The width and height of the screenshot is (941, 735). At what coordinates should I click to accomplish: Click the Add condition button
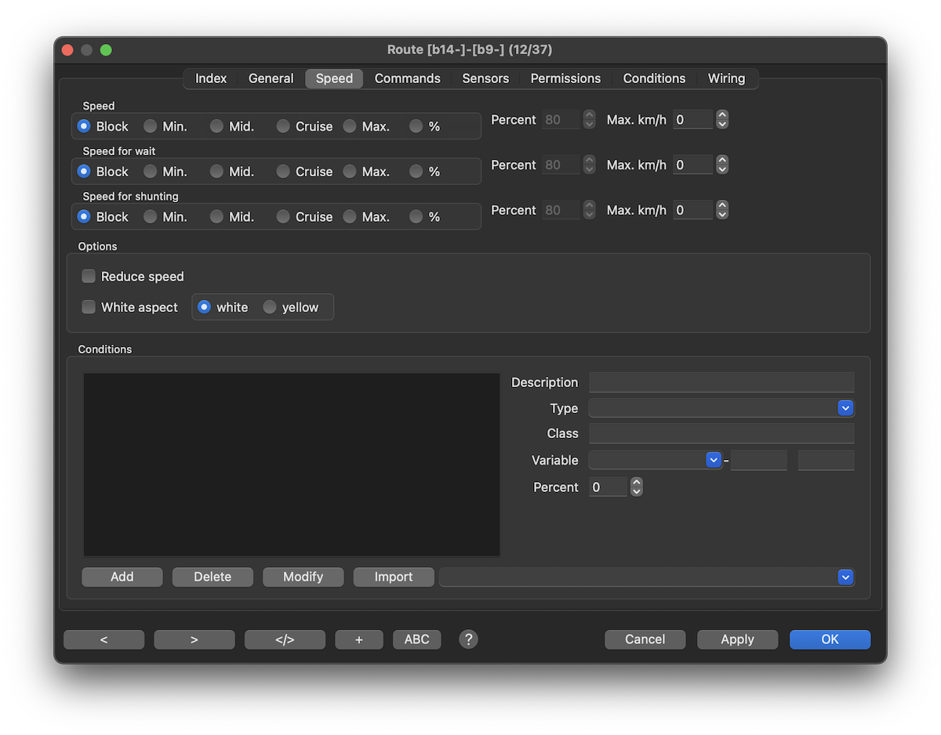pyautogui.click(x=122, y=577)
